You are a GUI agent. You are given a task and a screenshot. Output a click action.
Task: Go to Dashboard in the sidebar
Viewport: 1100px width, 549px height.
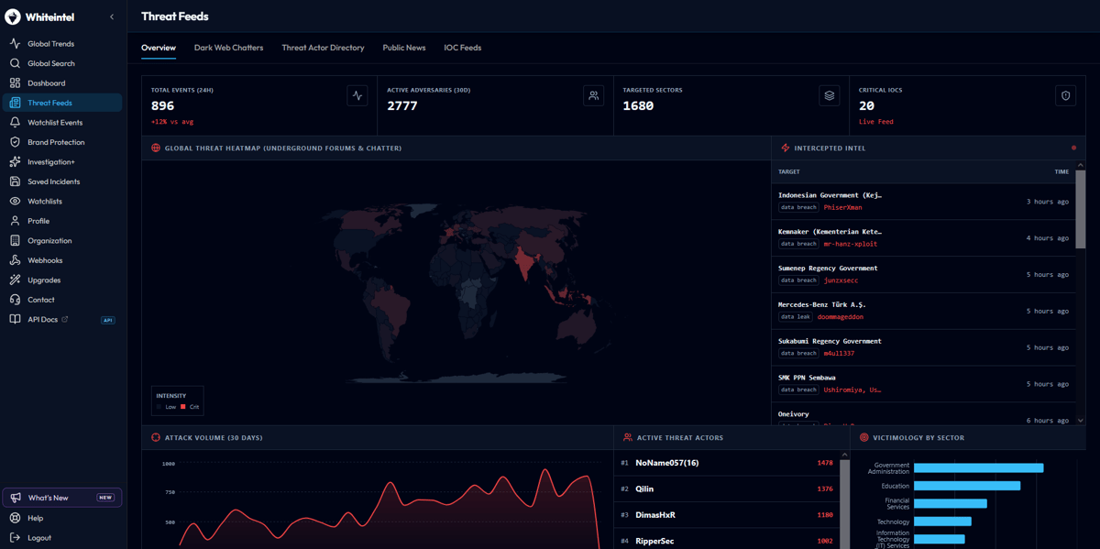pyautogui.click(x=62, y=83)
